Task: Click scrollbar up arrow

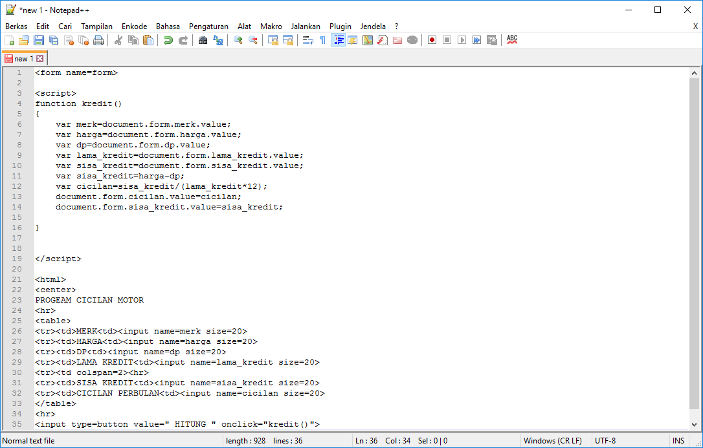Action: (695, 73)
